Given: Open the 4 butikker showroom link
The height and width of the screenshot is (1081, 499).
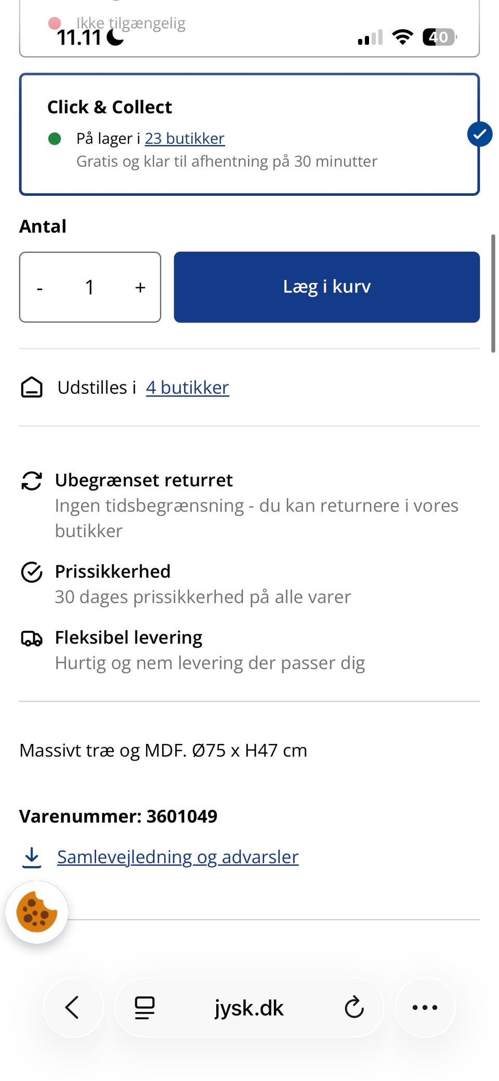Looking at the screenshot, I should point(187,388).
